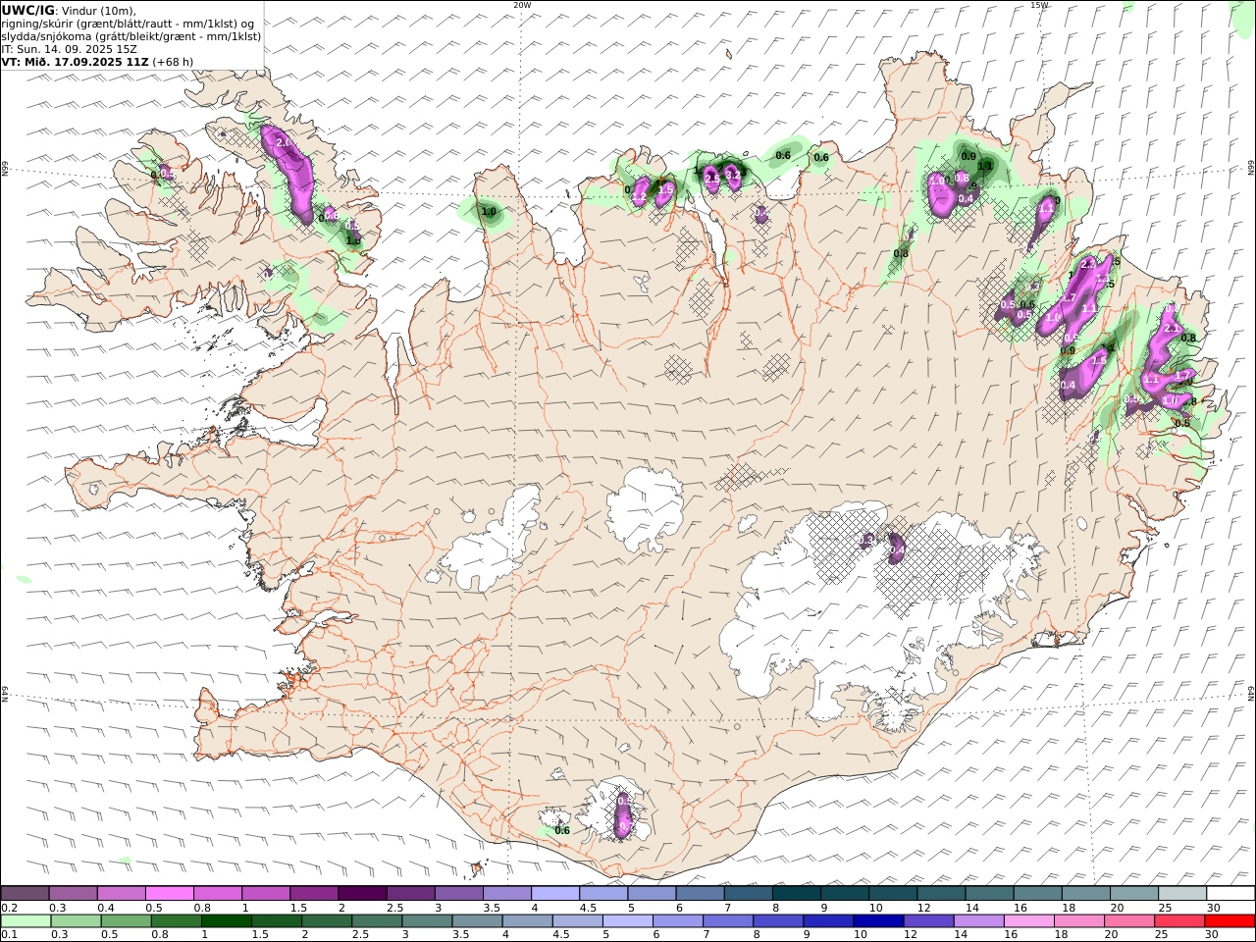Click the top-row legend swatch labeled 1.5

tap(314, 893)
